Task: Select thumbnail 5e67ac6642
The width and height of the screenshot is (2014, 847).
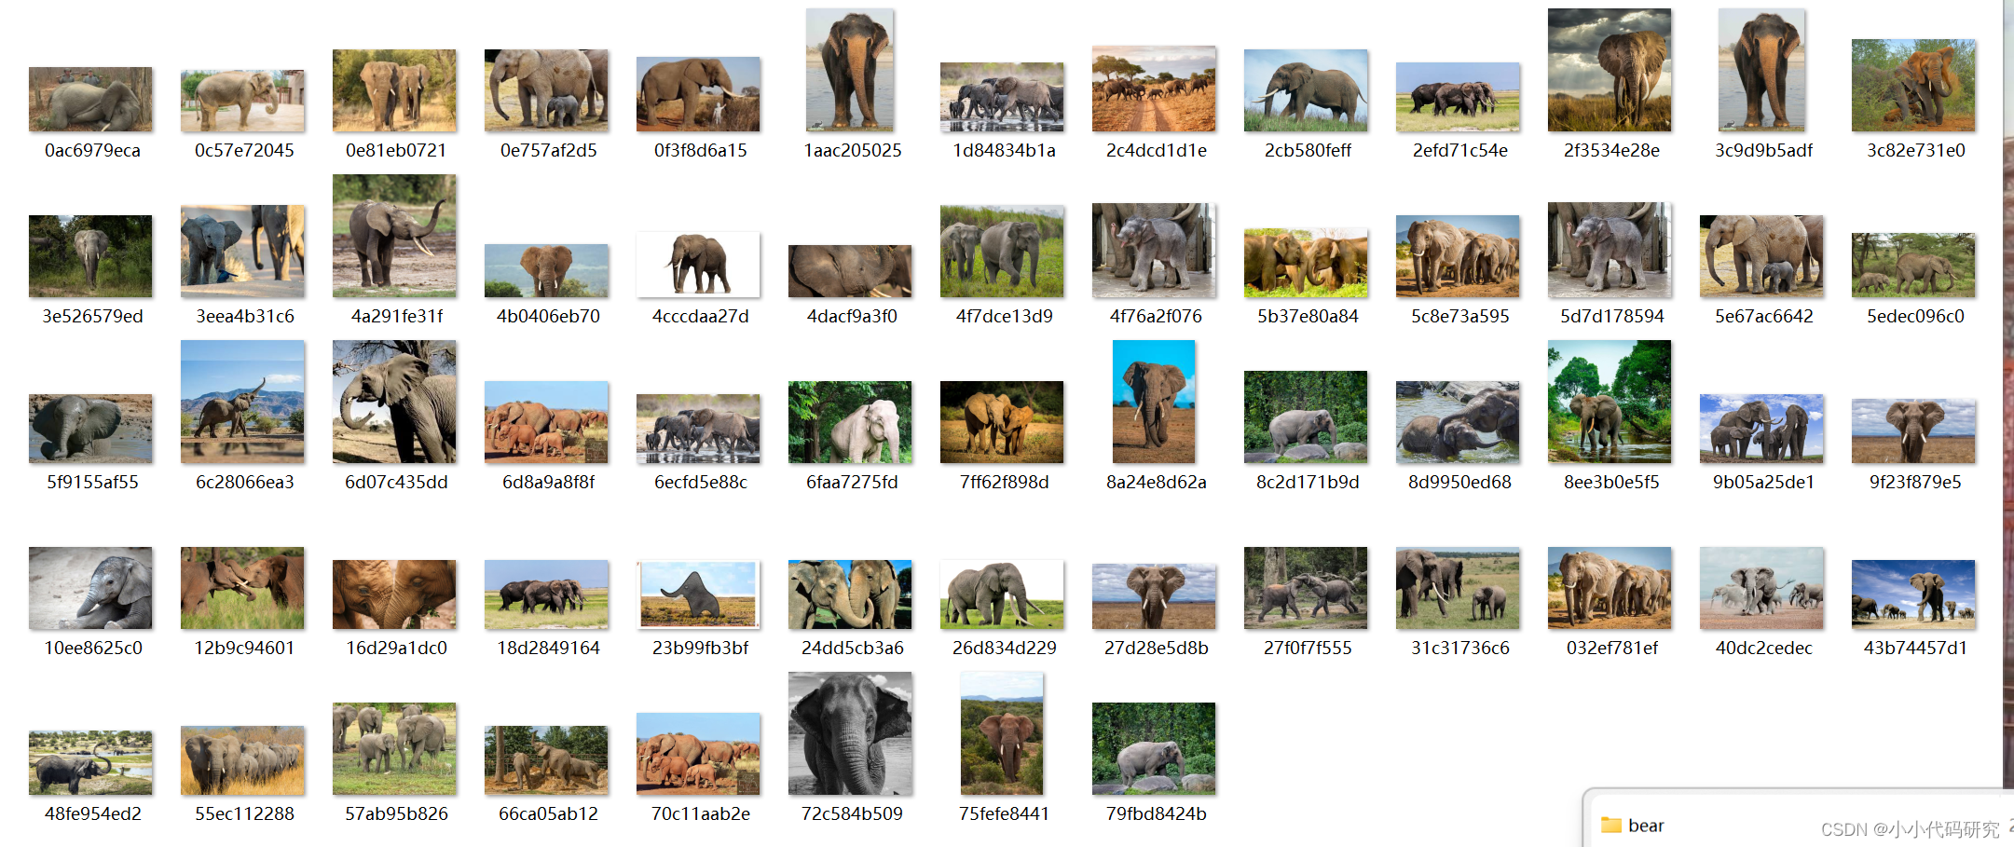Action: point(1761,256)
